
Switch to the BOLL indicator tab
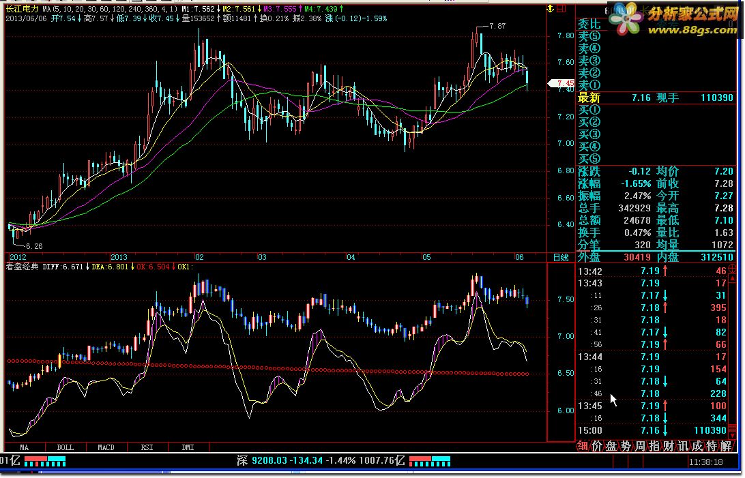pyautogui.click(x=65, y=447)
